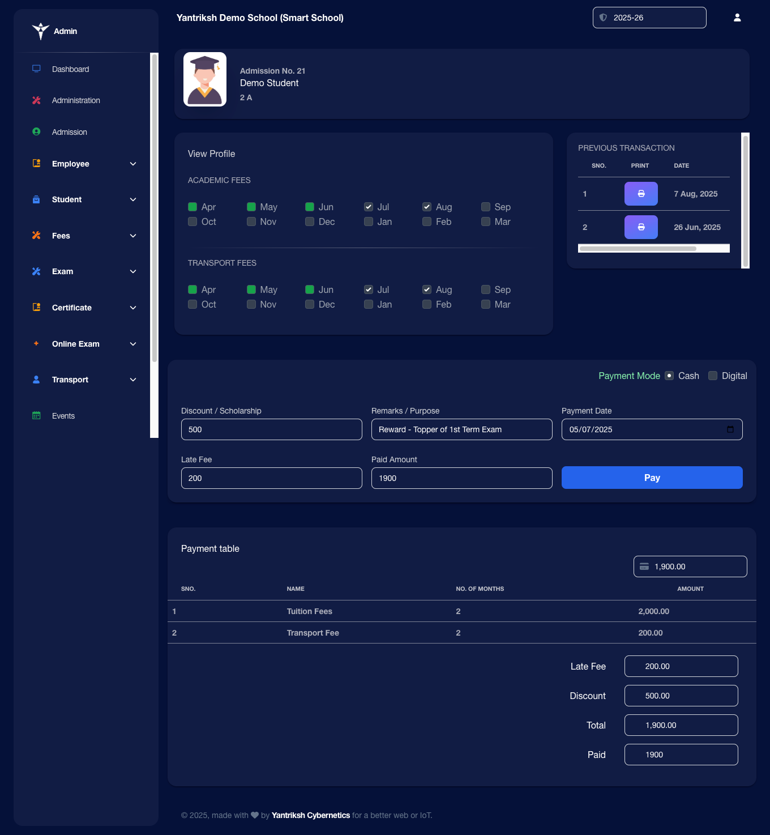770x835 pixels.
Task: Click the shield icon beside 2025-26
Action: pyautogui.click(x=602, y=18)
